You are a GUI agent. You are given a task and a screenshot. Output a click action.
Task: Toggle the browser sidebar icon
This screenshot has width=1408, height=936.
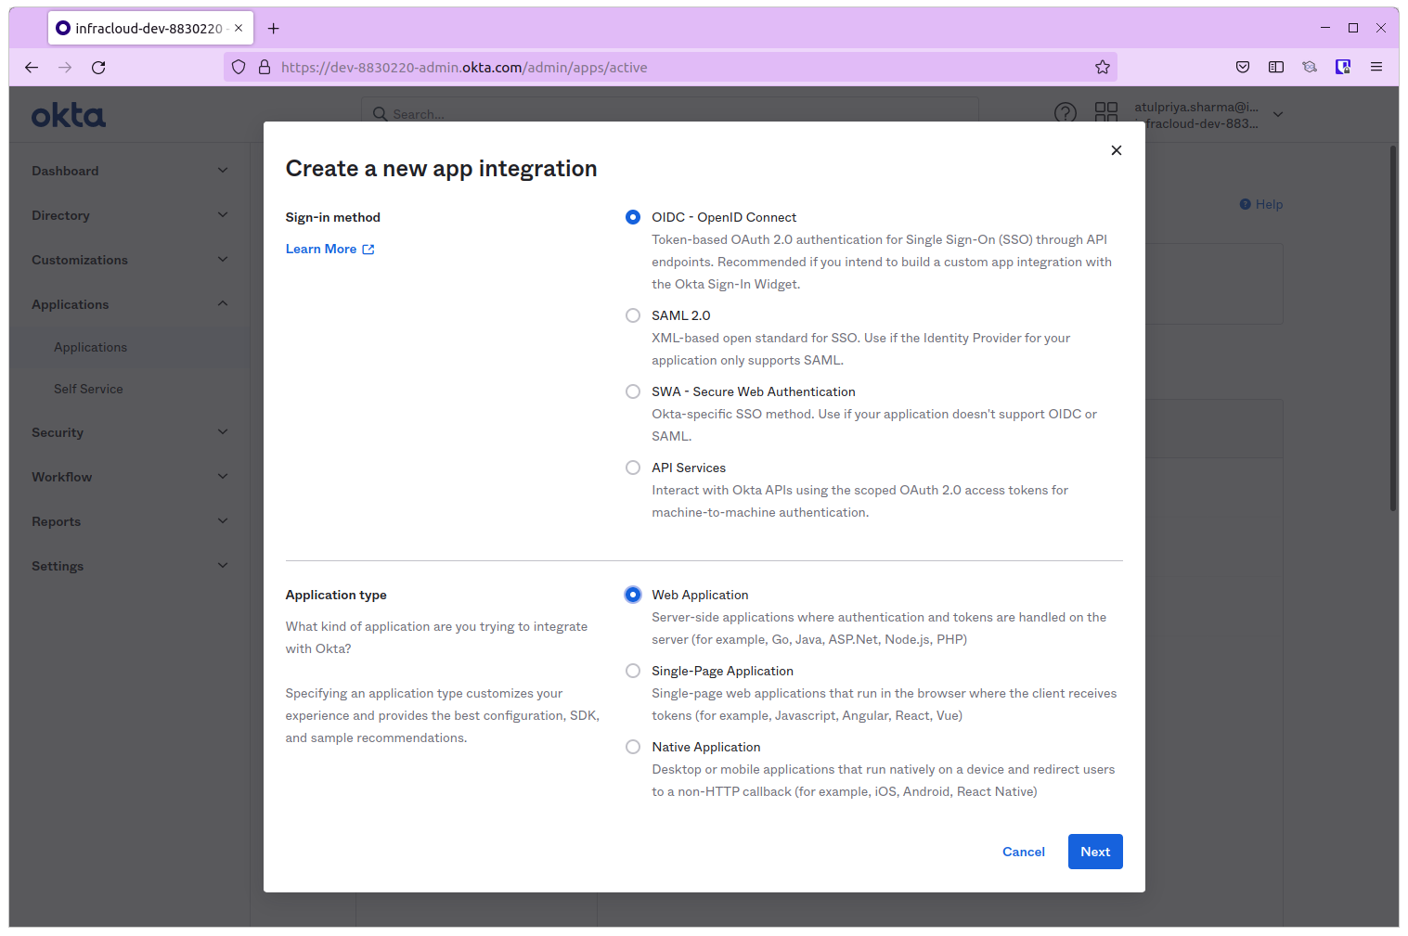[1276, 67]
